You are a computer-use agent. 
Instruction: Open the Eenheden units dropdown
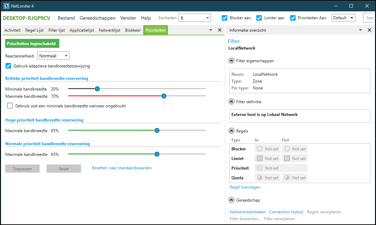[195, 18]
